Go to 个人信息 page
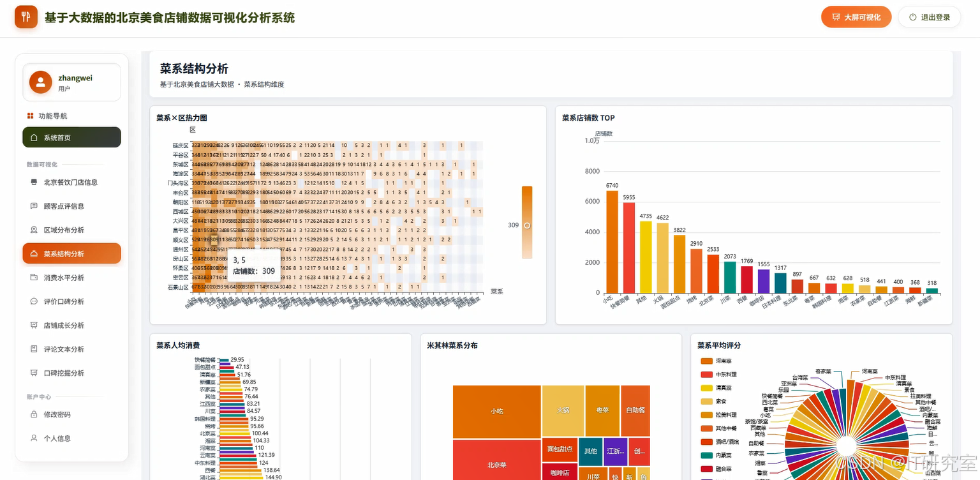 click(x=71, y=439)
